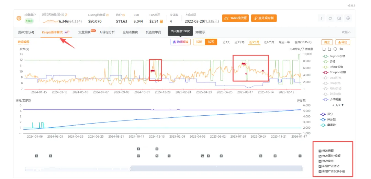Click the swap axes arrows icon
This screenshot has width=371, height=179.
341,49
